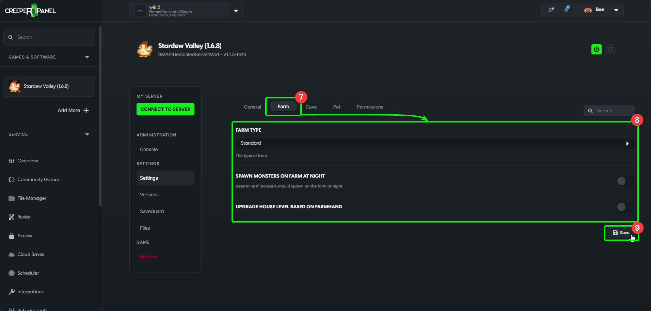Click the Connect to Server button

pyautogui.click(x=165, y=109)
